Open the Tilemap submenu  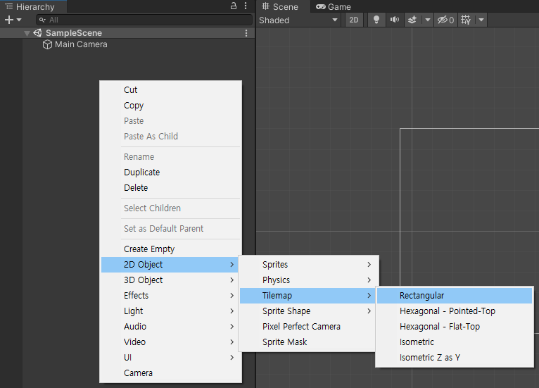coord(308,296)
